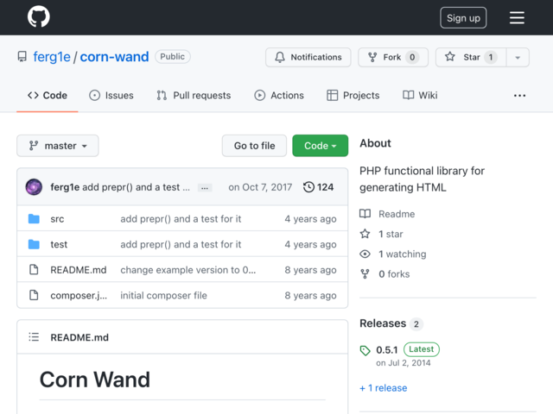The width and height of the screenshot is (553, 414).
Task: Click the composer.j... file icon
Action: pos(34,295)
